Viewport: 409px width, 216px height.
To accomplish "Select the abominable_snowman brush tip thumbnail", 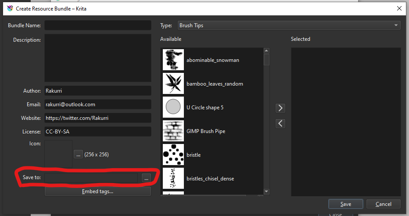I will tap(173, 60).
